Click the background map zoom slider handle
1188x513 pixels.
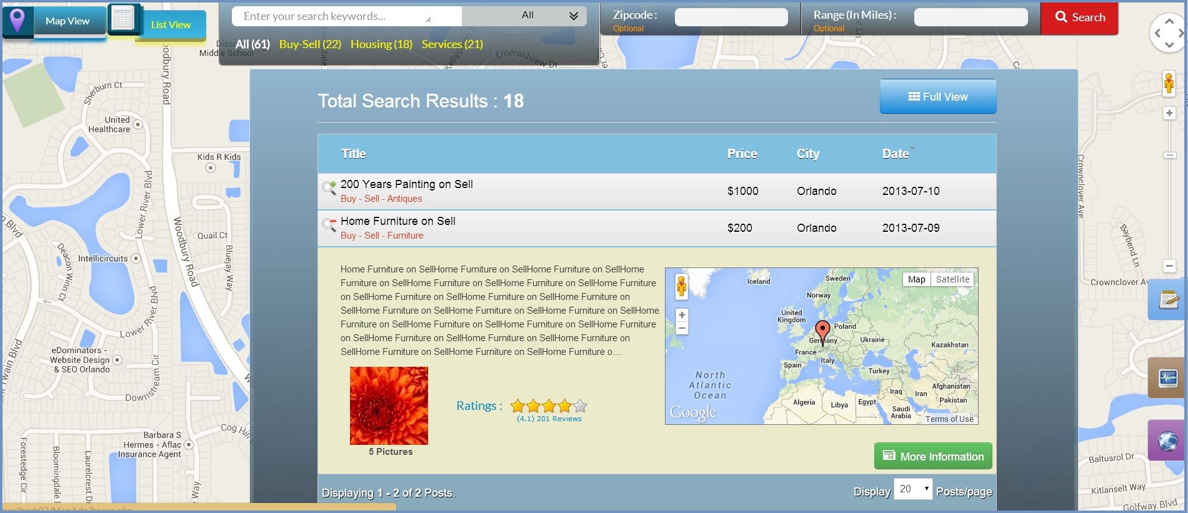coord(1169,155)
